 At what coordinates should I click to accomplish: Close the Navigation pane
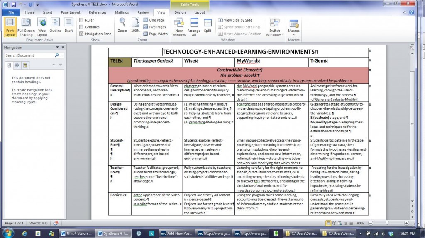click(63, 47)
